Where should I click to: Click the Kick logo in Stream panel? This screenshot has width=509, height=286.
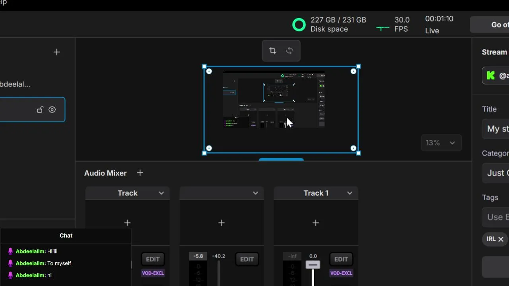coord(491,75)
